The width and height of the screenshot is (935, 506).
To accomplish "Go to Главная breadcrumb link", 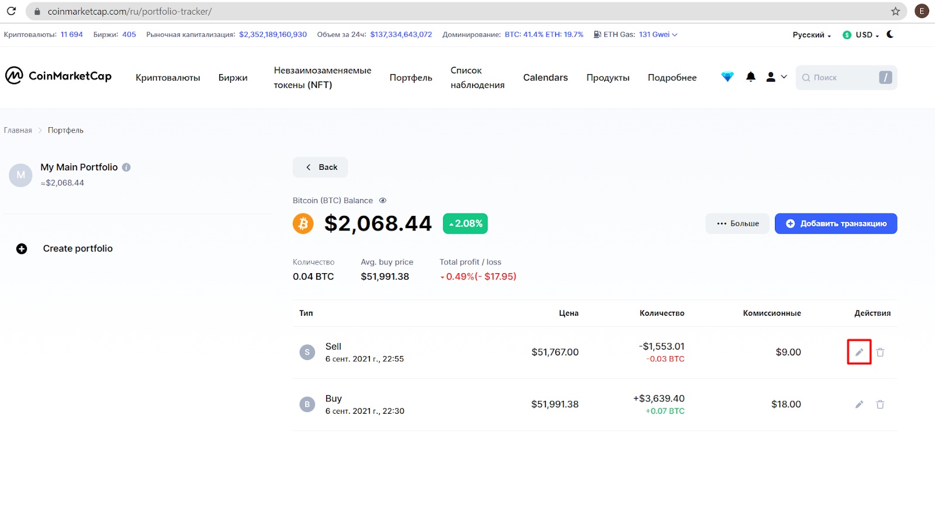I will pos(18,130).
